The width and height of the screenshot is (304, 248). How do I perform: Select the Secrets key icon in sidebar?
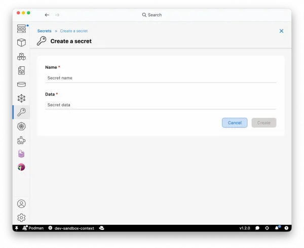21,112
